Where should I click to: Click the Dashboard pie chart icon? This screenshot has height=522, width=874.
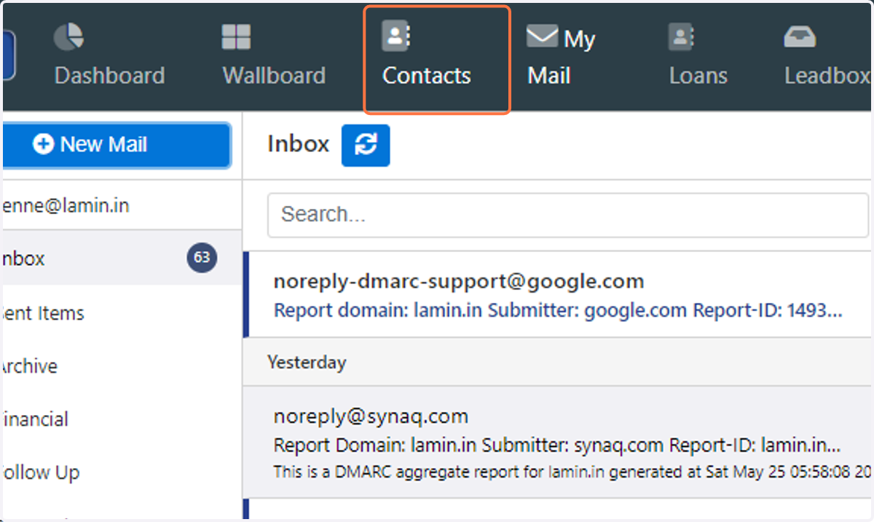[x=68, y=36]
